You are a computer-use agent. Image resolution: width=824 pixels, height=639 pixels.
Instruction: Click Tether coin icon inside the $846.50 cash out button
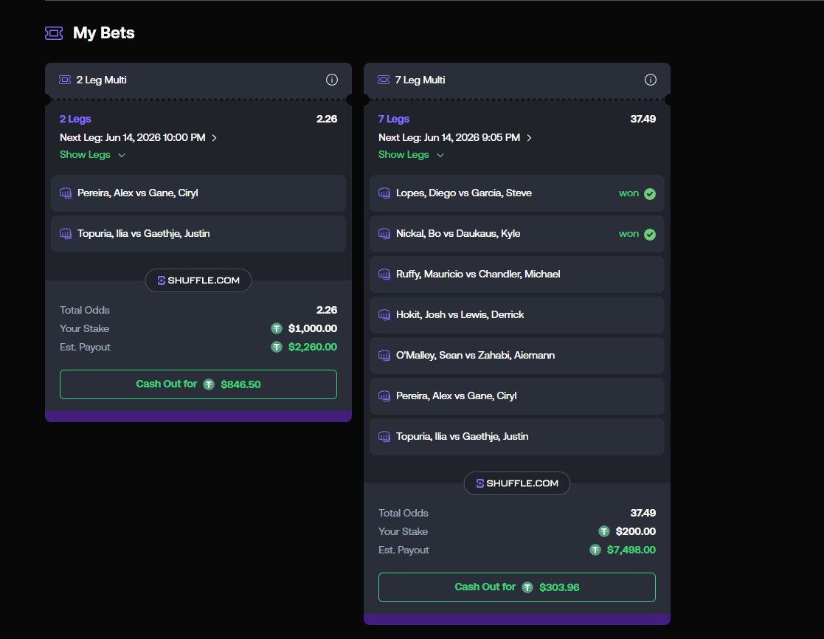[x=209, y=384]
